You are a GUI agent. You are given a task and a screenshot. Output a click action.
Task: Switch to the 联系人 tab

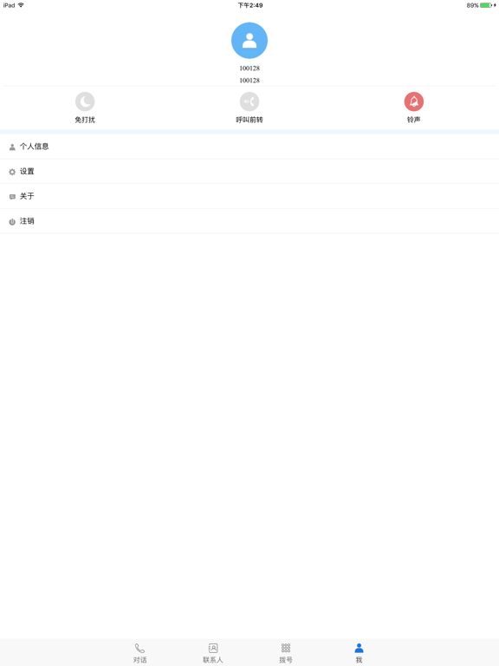213,653
